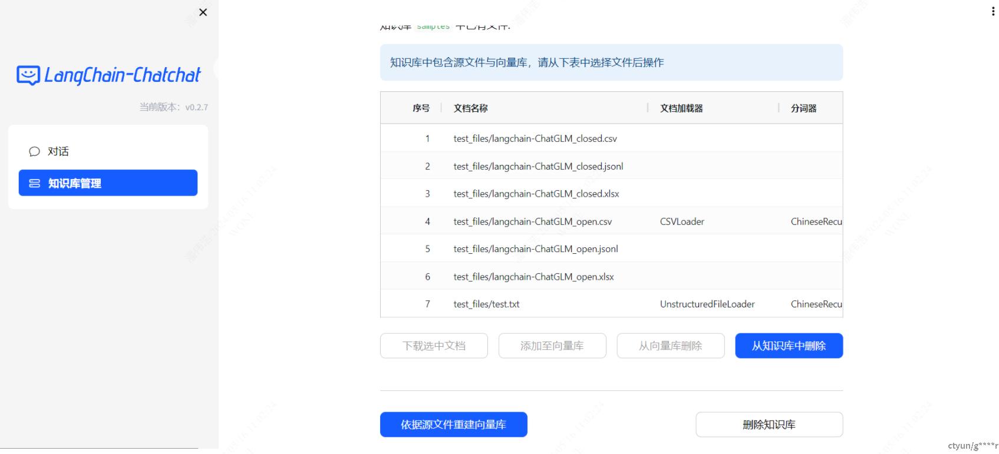This screenshot has width=999, height=454.
Task: Click the langchain-ChatGLM_open.xlsx file row
Action: click(533, 277)
